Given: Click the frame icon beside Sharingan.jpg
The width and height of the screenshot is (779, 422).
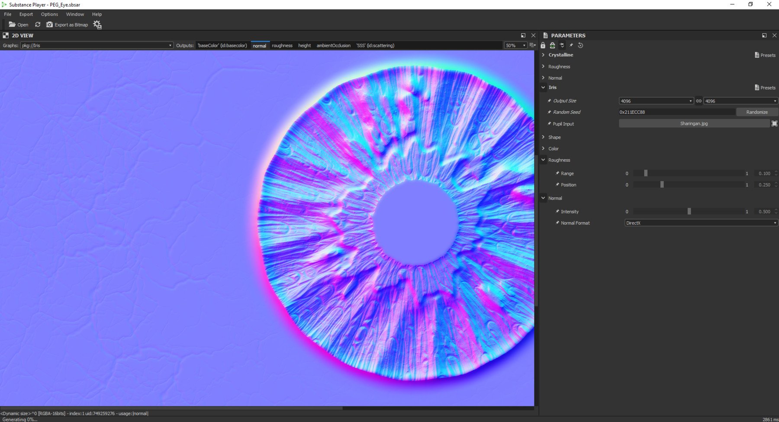Looking at the screenshot, I should 774,123.
